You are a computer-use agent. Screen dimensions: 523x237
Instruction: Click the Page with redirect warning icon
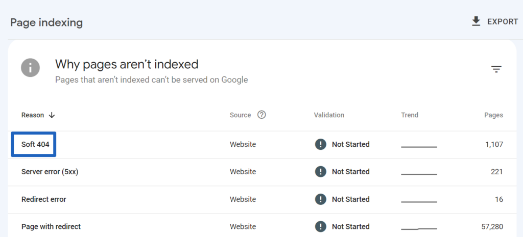(x=321, y=227)
